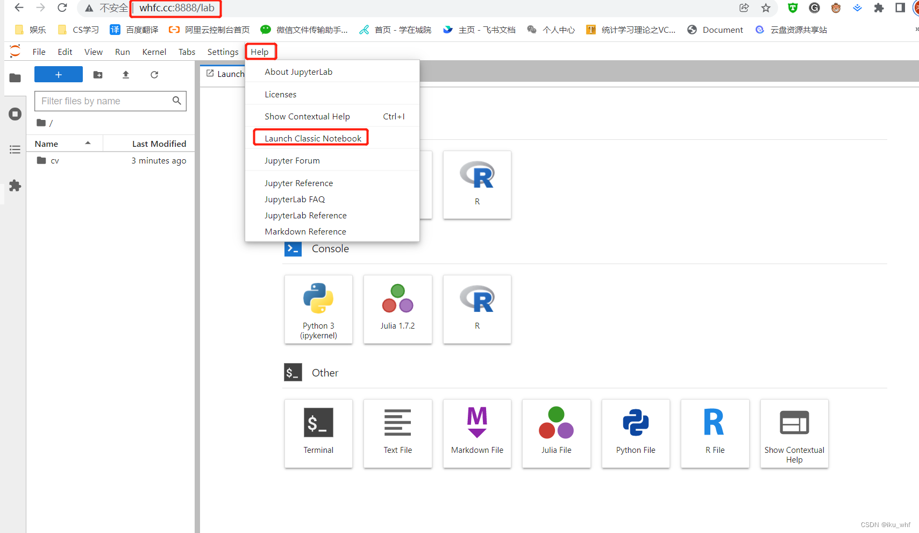Image resolution: width=919 pixels, height=533 pixels.
Task: Open the Edit menu
Action: (x=65, y=52)
